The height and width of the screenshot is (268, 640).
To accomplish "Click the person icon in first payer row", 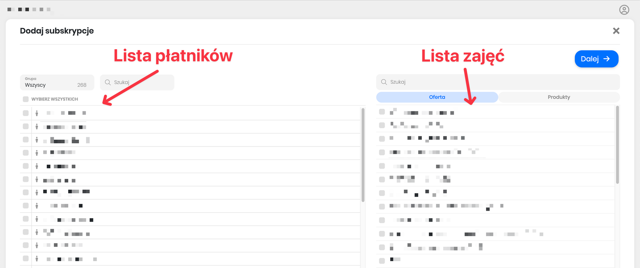I will (x=37, y=113).
